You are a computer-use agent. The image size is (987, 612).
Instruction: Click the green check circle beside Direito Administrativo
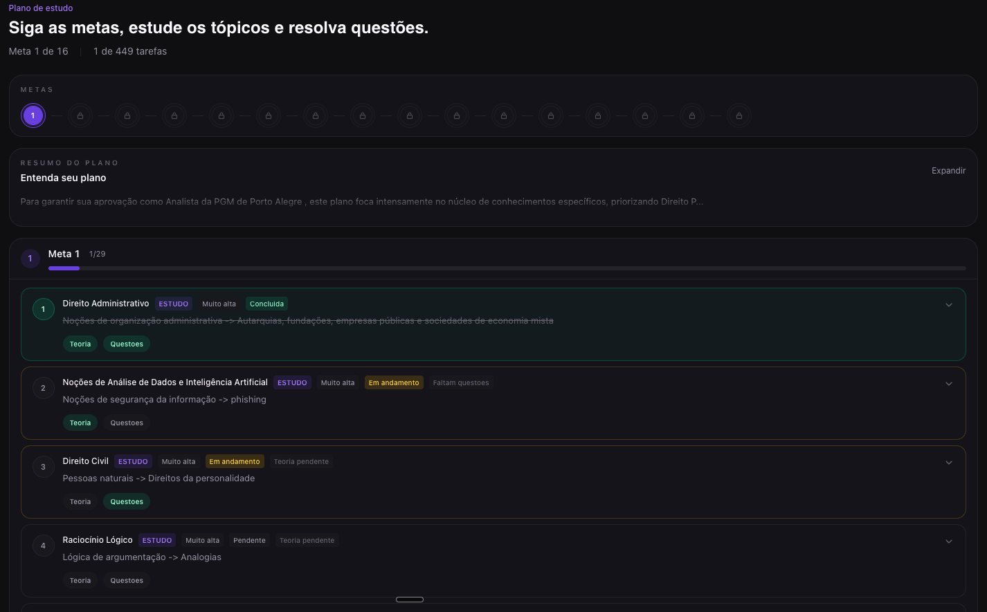click(43, 308)
